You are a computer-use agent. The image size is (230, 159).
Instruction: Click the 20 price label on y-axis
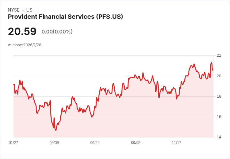click(x=219, y=76)
